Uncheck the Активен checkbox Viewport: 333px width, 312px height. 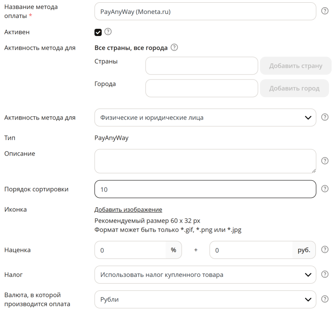coord(98,32)
